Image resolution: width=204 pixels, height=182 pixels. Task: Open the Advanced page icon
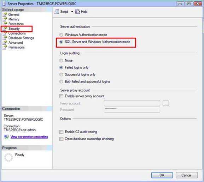coord(5,43)
